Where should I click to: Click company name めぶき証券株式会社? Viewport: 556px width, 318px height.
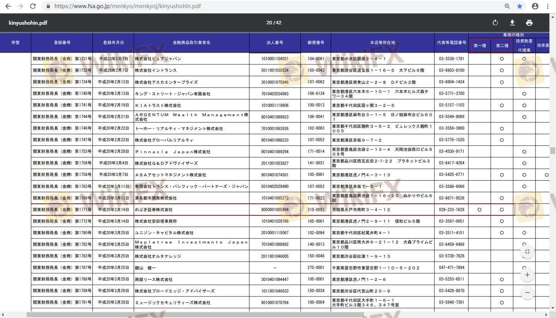tap(153, 210)
